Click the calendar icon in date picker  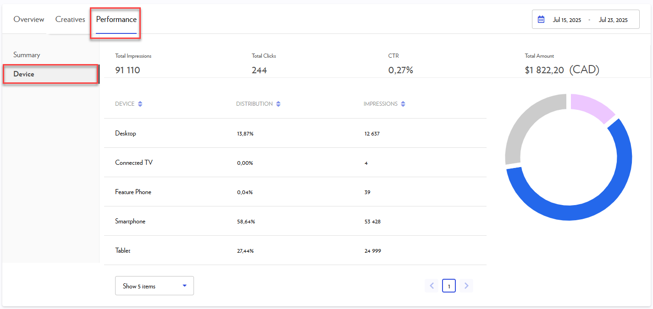pos(541,20)
